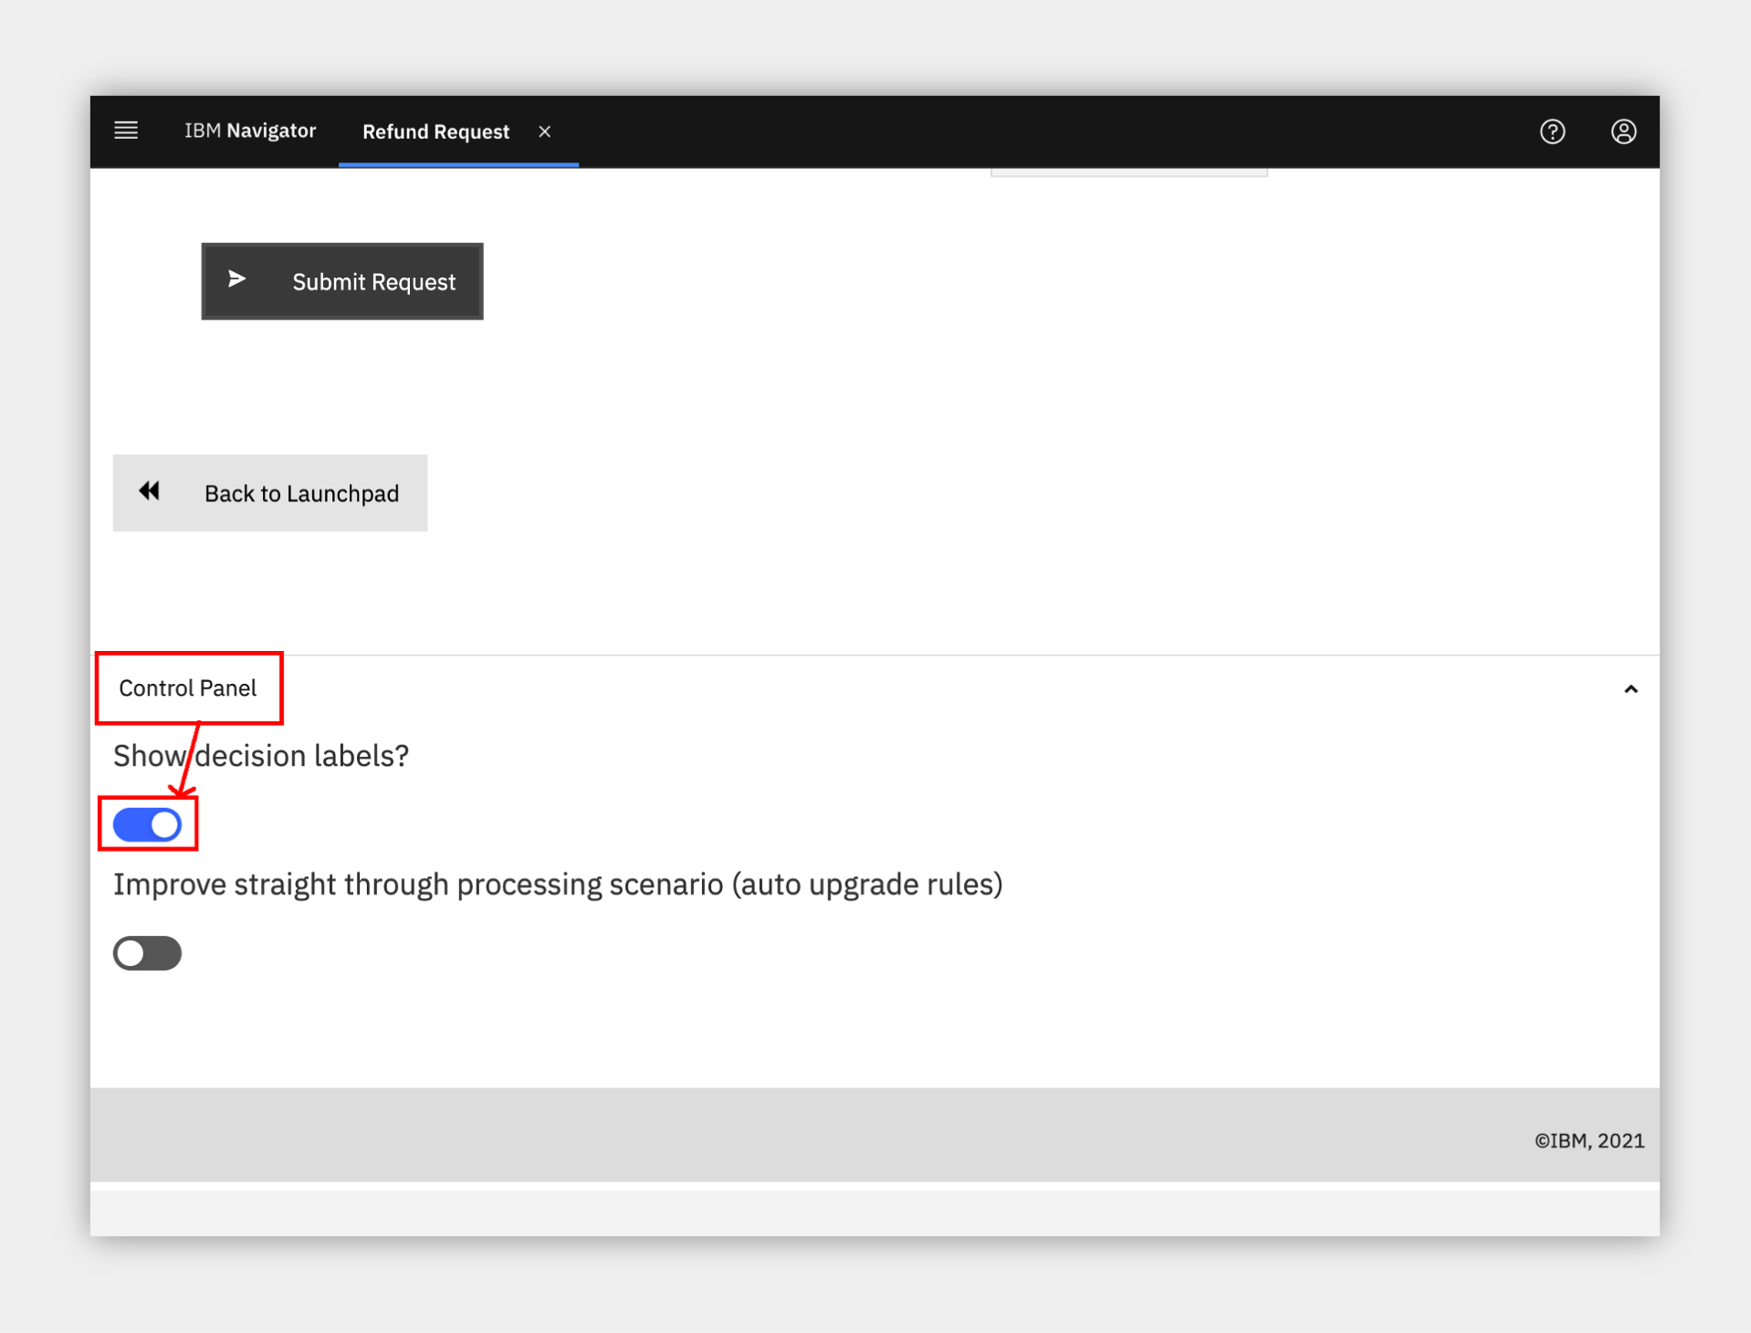The height and width of the screenshot is (1333, 1751).
Task: Toggle off Show decision labels switch
Action: 147,825
